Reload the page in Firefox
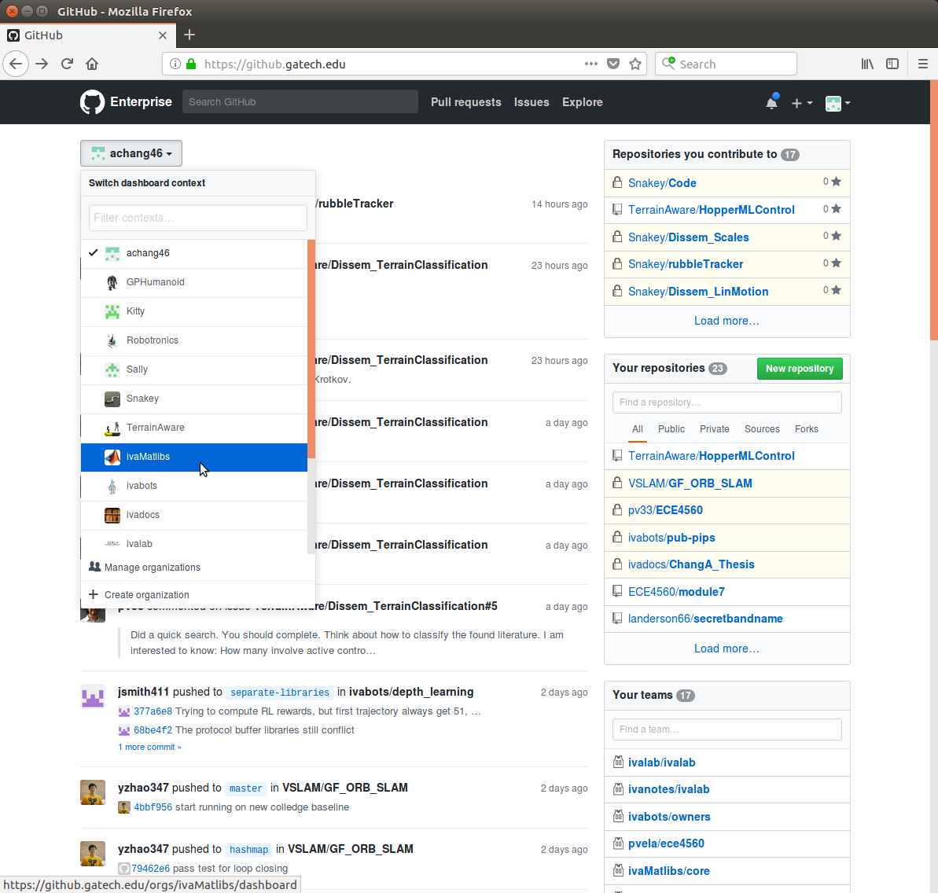This screenshot has height=893, width=938. click(x=67, y=64)
